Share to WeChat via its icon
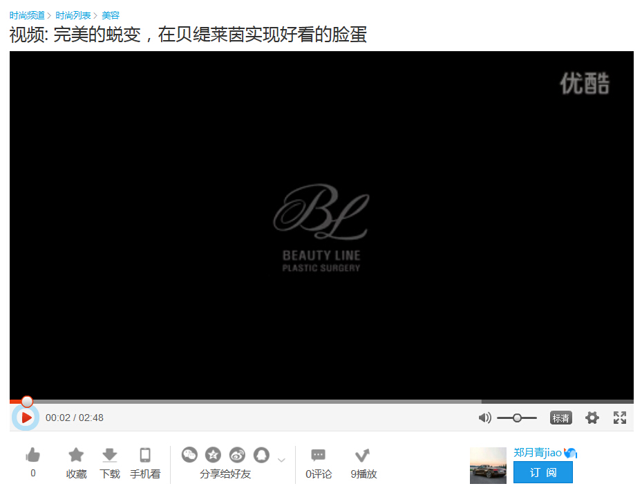Image resolution: width=642 pixels, height=495 pixels. 189,455
